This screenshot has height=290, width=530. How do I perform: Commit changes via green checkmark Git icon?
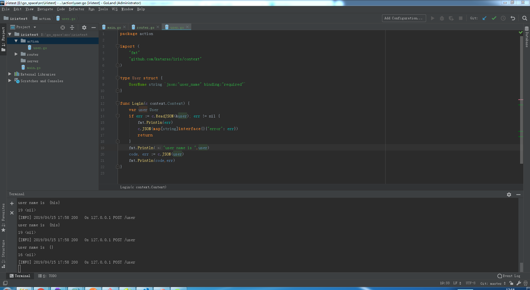pos(494,18)
